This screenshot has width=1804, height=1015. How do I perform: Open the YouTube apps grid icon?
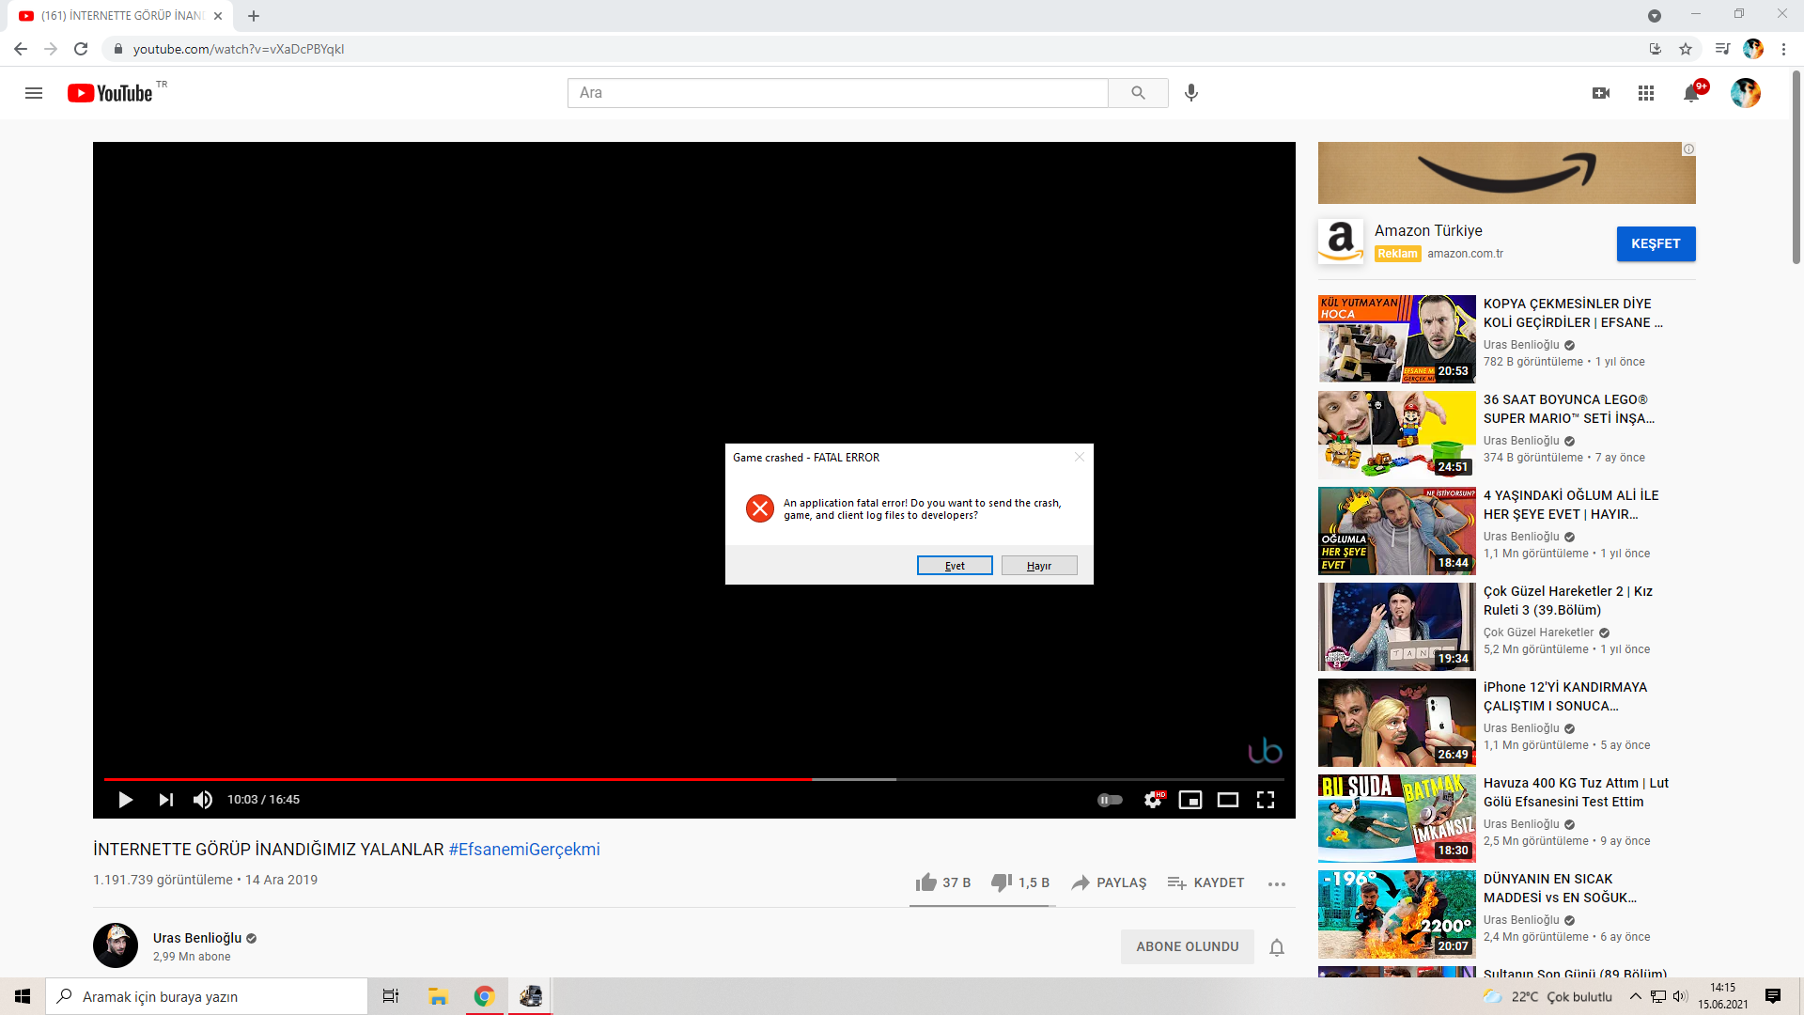click(1646, 93)
